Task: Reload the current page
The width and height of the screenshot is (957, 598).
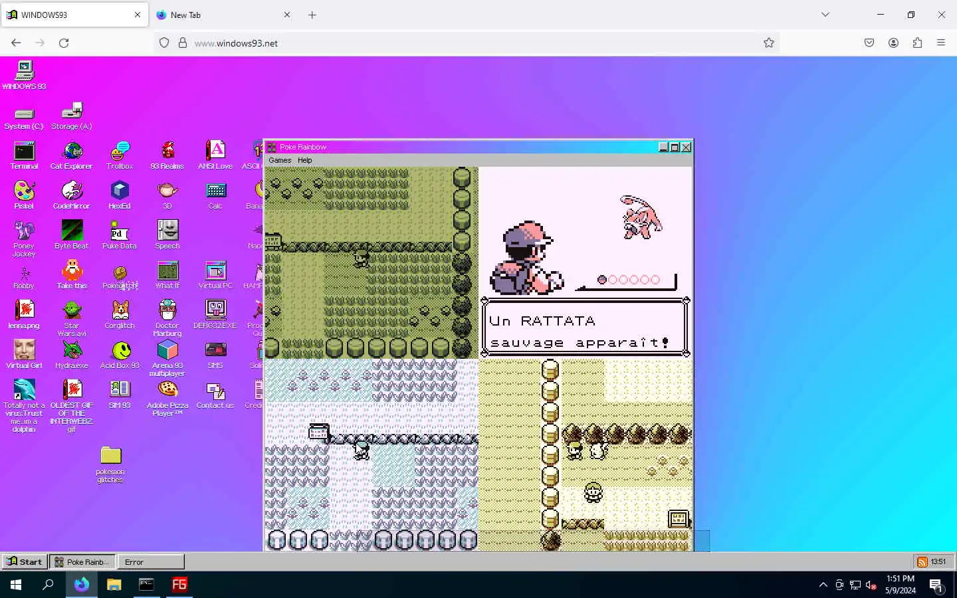Action: click(x=64, y=43)
